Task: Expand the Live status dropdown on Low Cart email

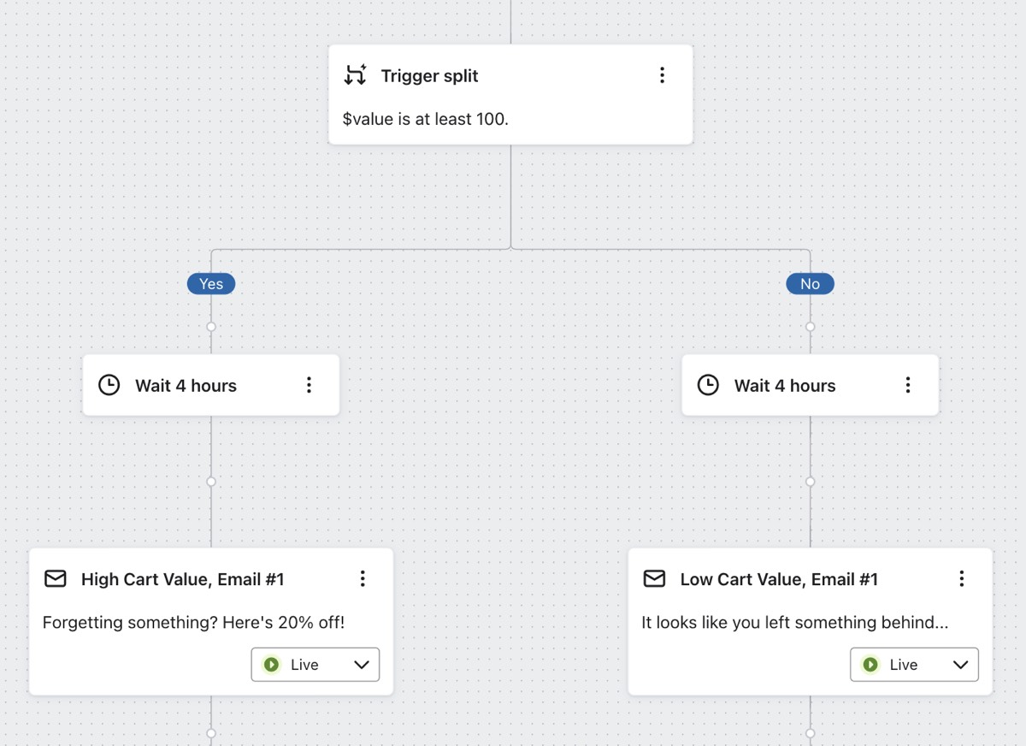Action: click(960, 665)
